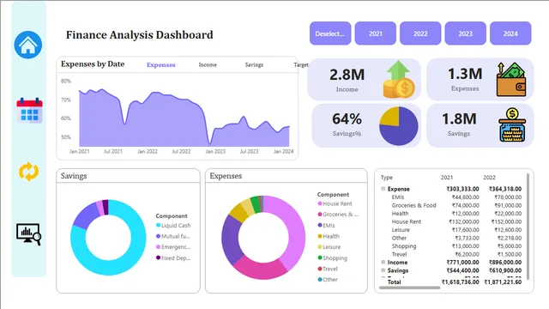Image resolution: width=549 pixels, height=309 pixels.
Task: Open the Home icon in sidebar
Action: tap(28, 45)
